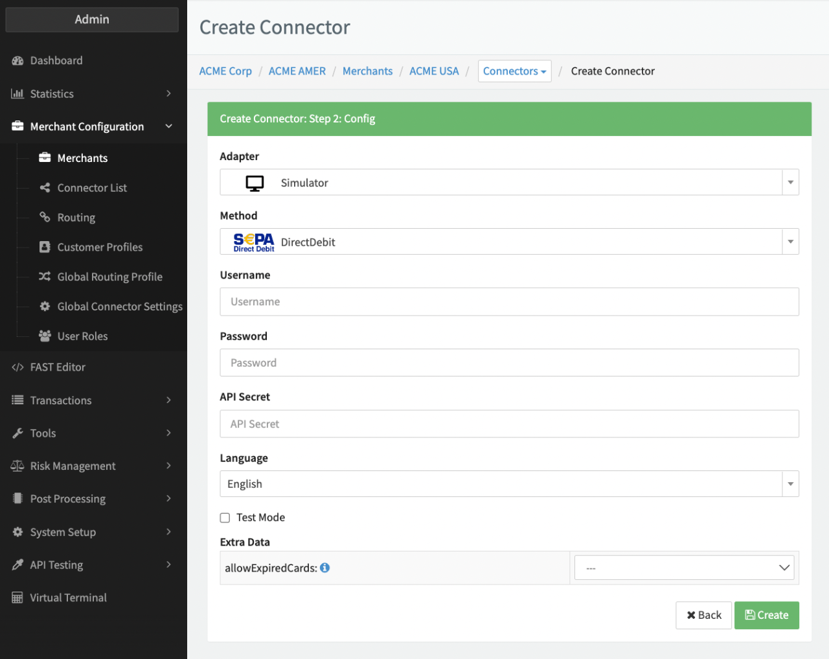Screen dimensions: 829x659
Task: Click the Dashboard gauge icon
Action: (17, 61)
